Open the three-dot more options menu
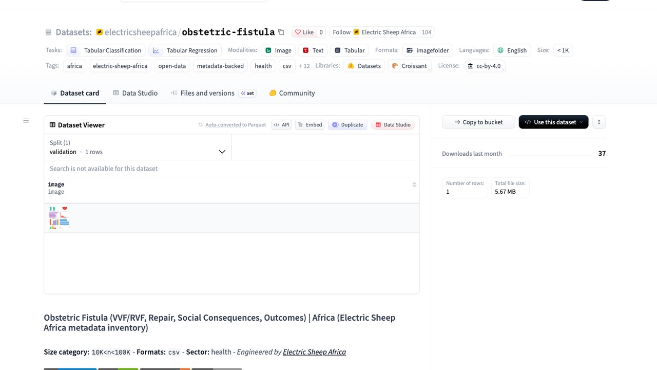The width and height of the screenshot is (657, 370). click(x=599, y=122)
